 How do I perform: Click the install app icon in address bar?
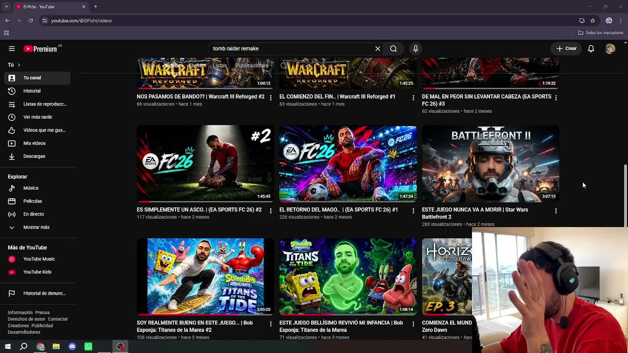(x=582, y=21)
